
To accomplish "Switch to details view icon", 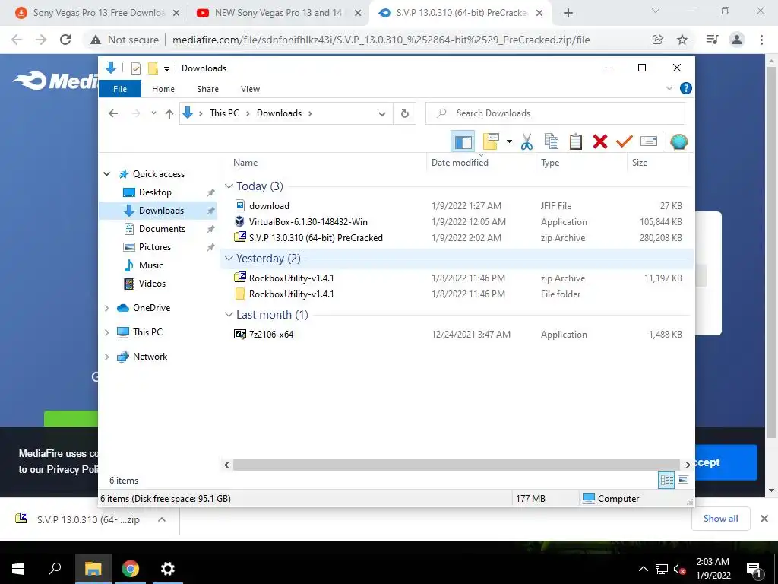I will click(666, 481).
